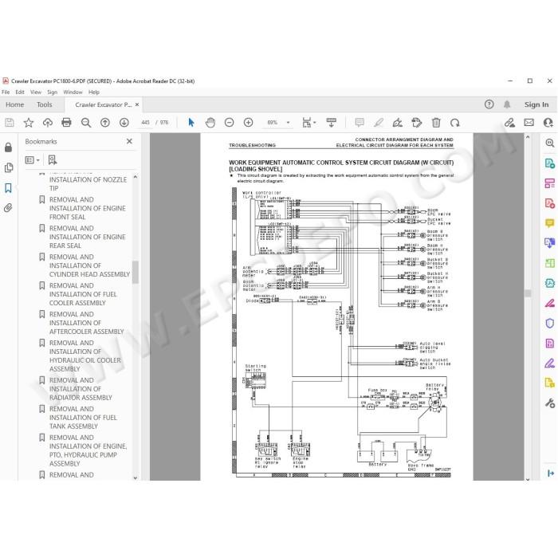The height and width of the screenshot is (558, 558).
Task: Switch to the Tools tab
Action: (45, 104)
